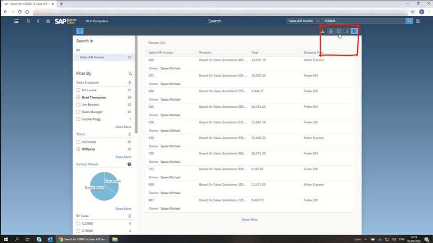
Task: Open the user profile icon
Action: [x=28, y=21]
